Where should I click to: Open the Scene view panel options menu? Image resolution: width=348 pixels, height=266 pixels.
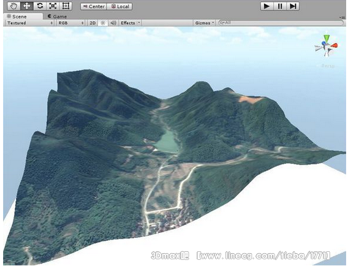click(342, 17)
